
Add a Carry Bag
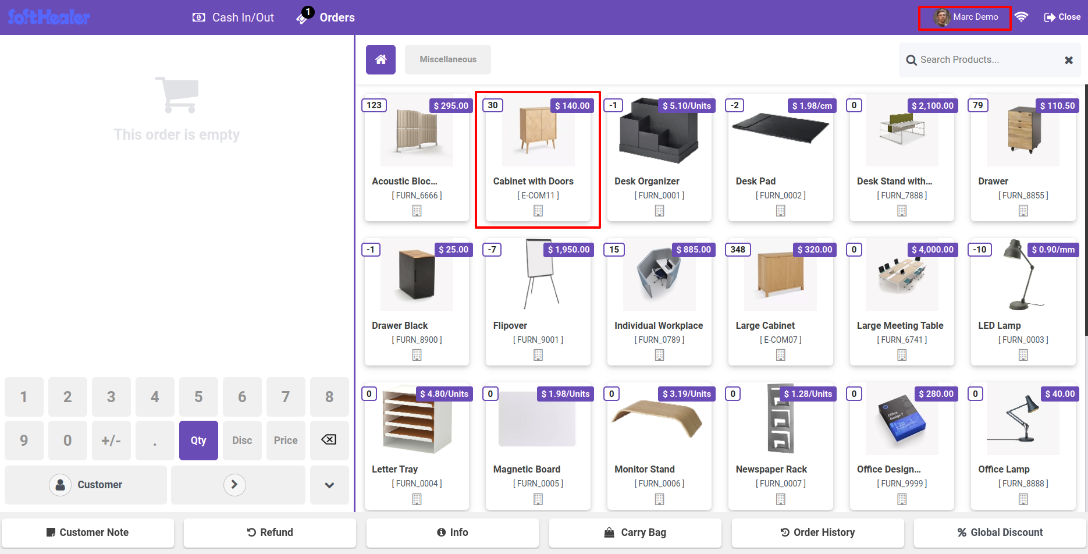click(x=635, y=532)
